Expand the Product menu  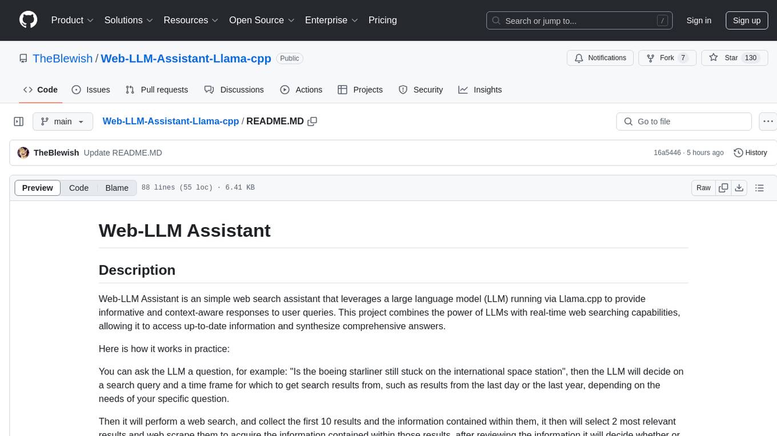(73, 20)
